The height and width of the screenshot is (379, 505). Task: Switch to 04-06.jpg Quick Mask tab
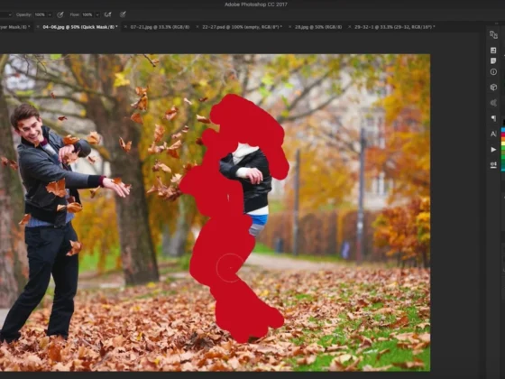(x=80, y=27)
